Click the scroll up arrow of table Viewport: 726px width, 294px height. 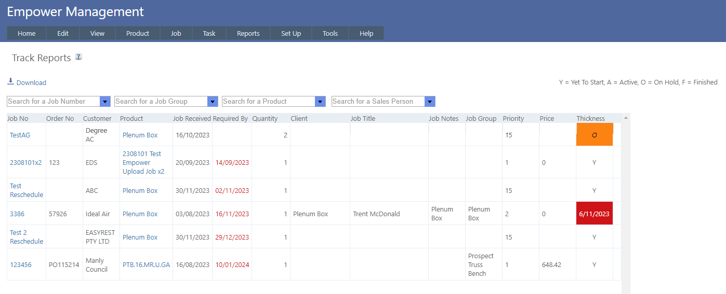[x=626, y=118]
